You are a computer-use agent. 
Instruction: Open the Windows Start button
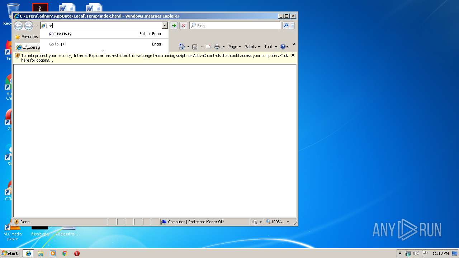pos(10,253)
